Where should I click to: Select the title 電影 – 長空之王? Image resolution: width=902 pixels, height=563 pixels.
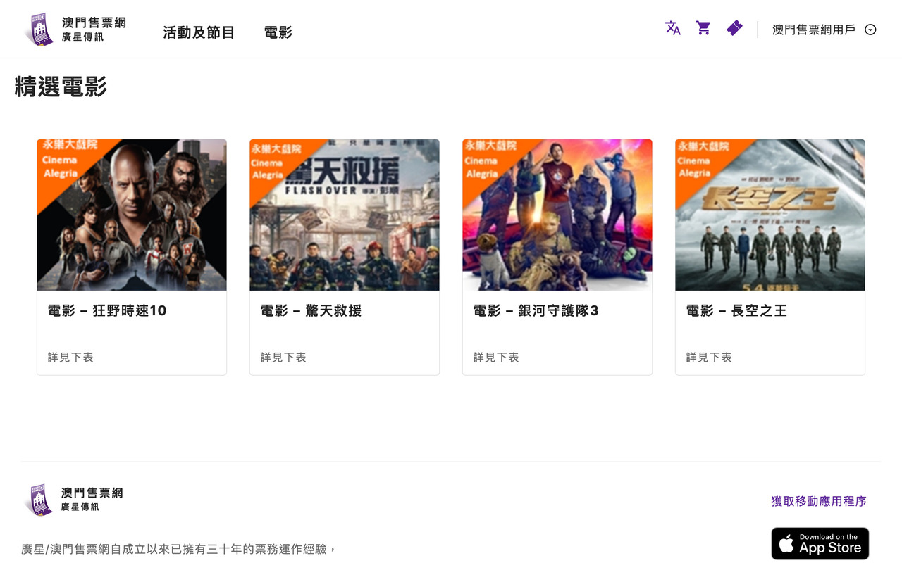tap(737, 310)
